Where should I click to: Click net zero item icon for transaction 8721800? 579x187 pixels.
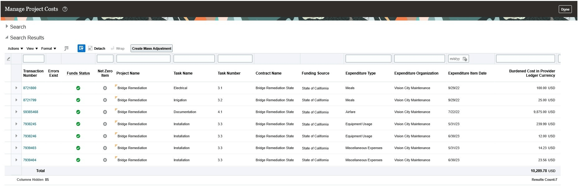tap(105, 88)
